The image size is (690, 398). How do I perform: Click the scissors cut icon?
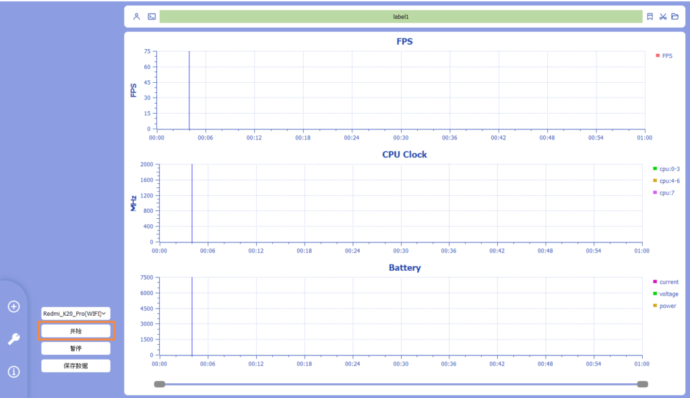tap(662, 16)
